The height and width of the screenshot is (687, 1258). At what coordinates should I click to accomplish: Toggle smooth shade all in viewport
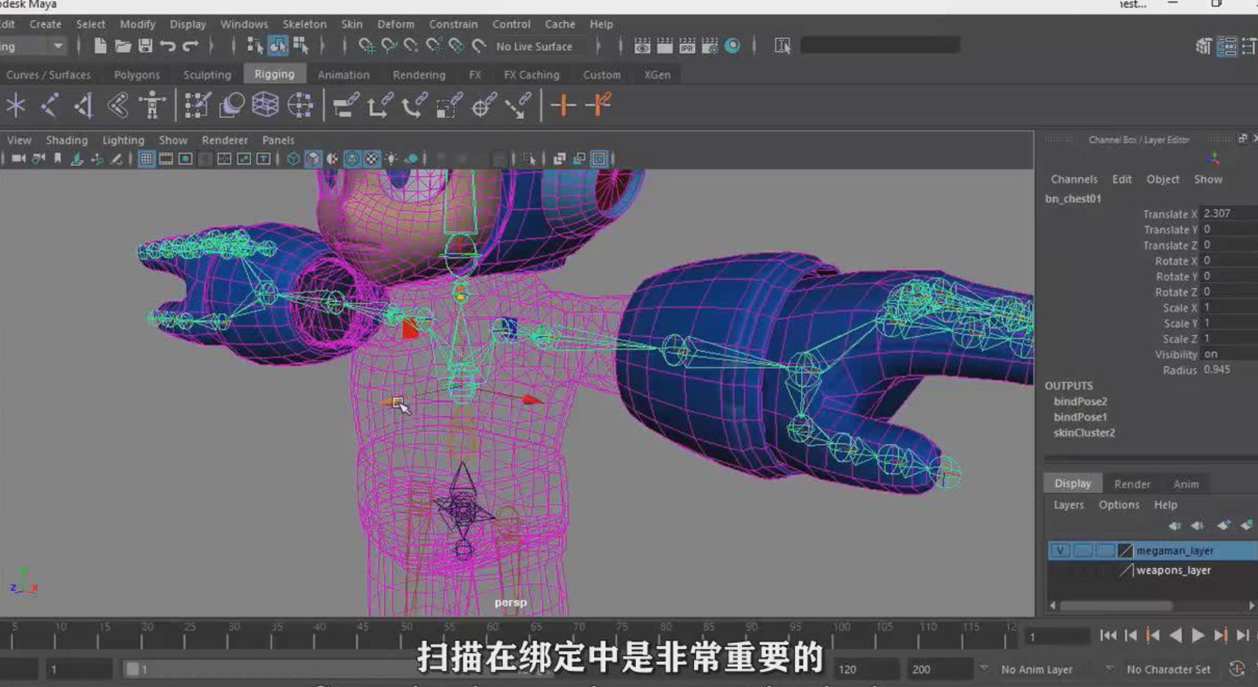(314, 159)
